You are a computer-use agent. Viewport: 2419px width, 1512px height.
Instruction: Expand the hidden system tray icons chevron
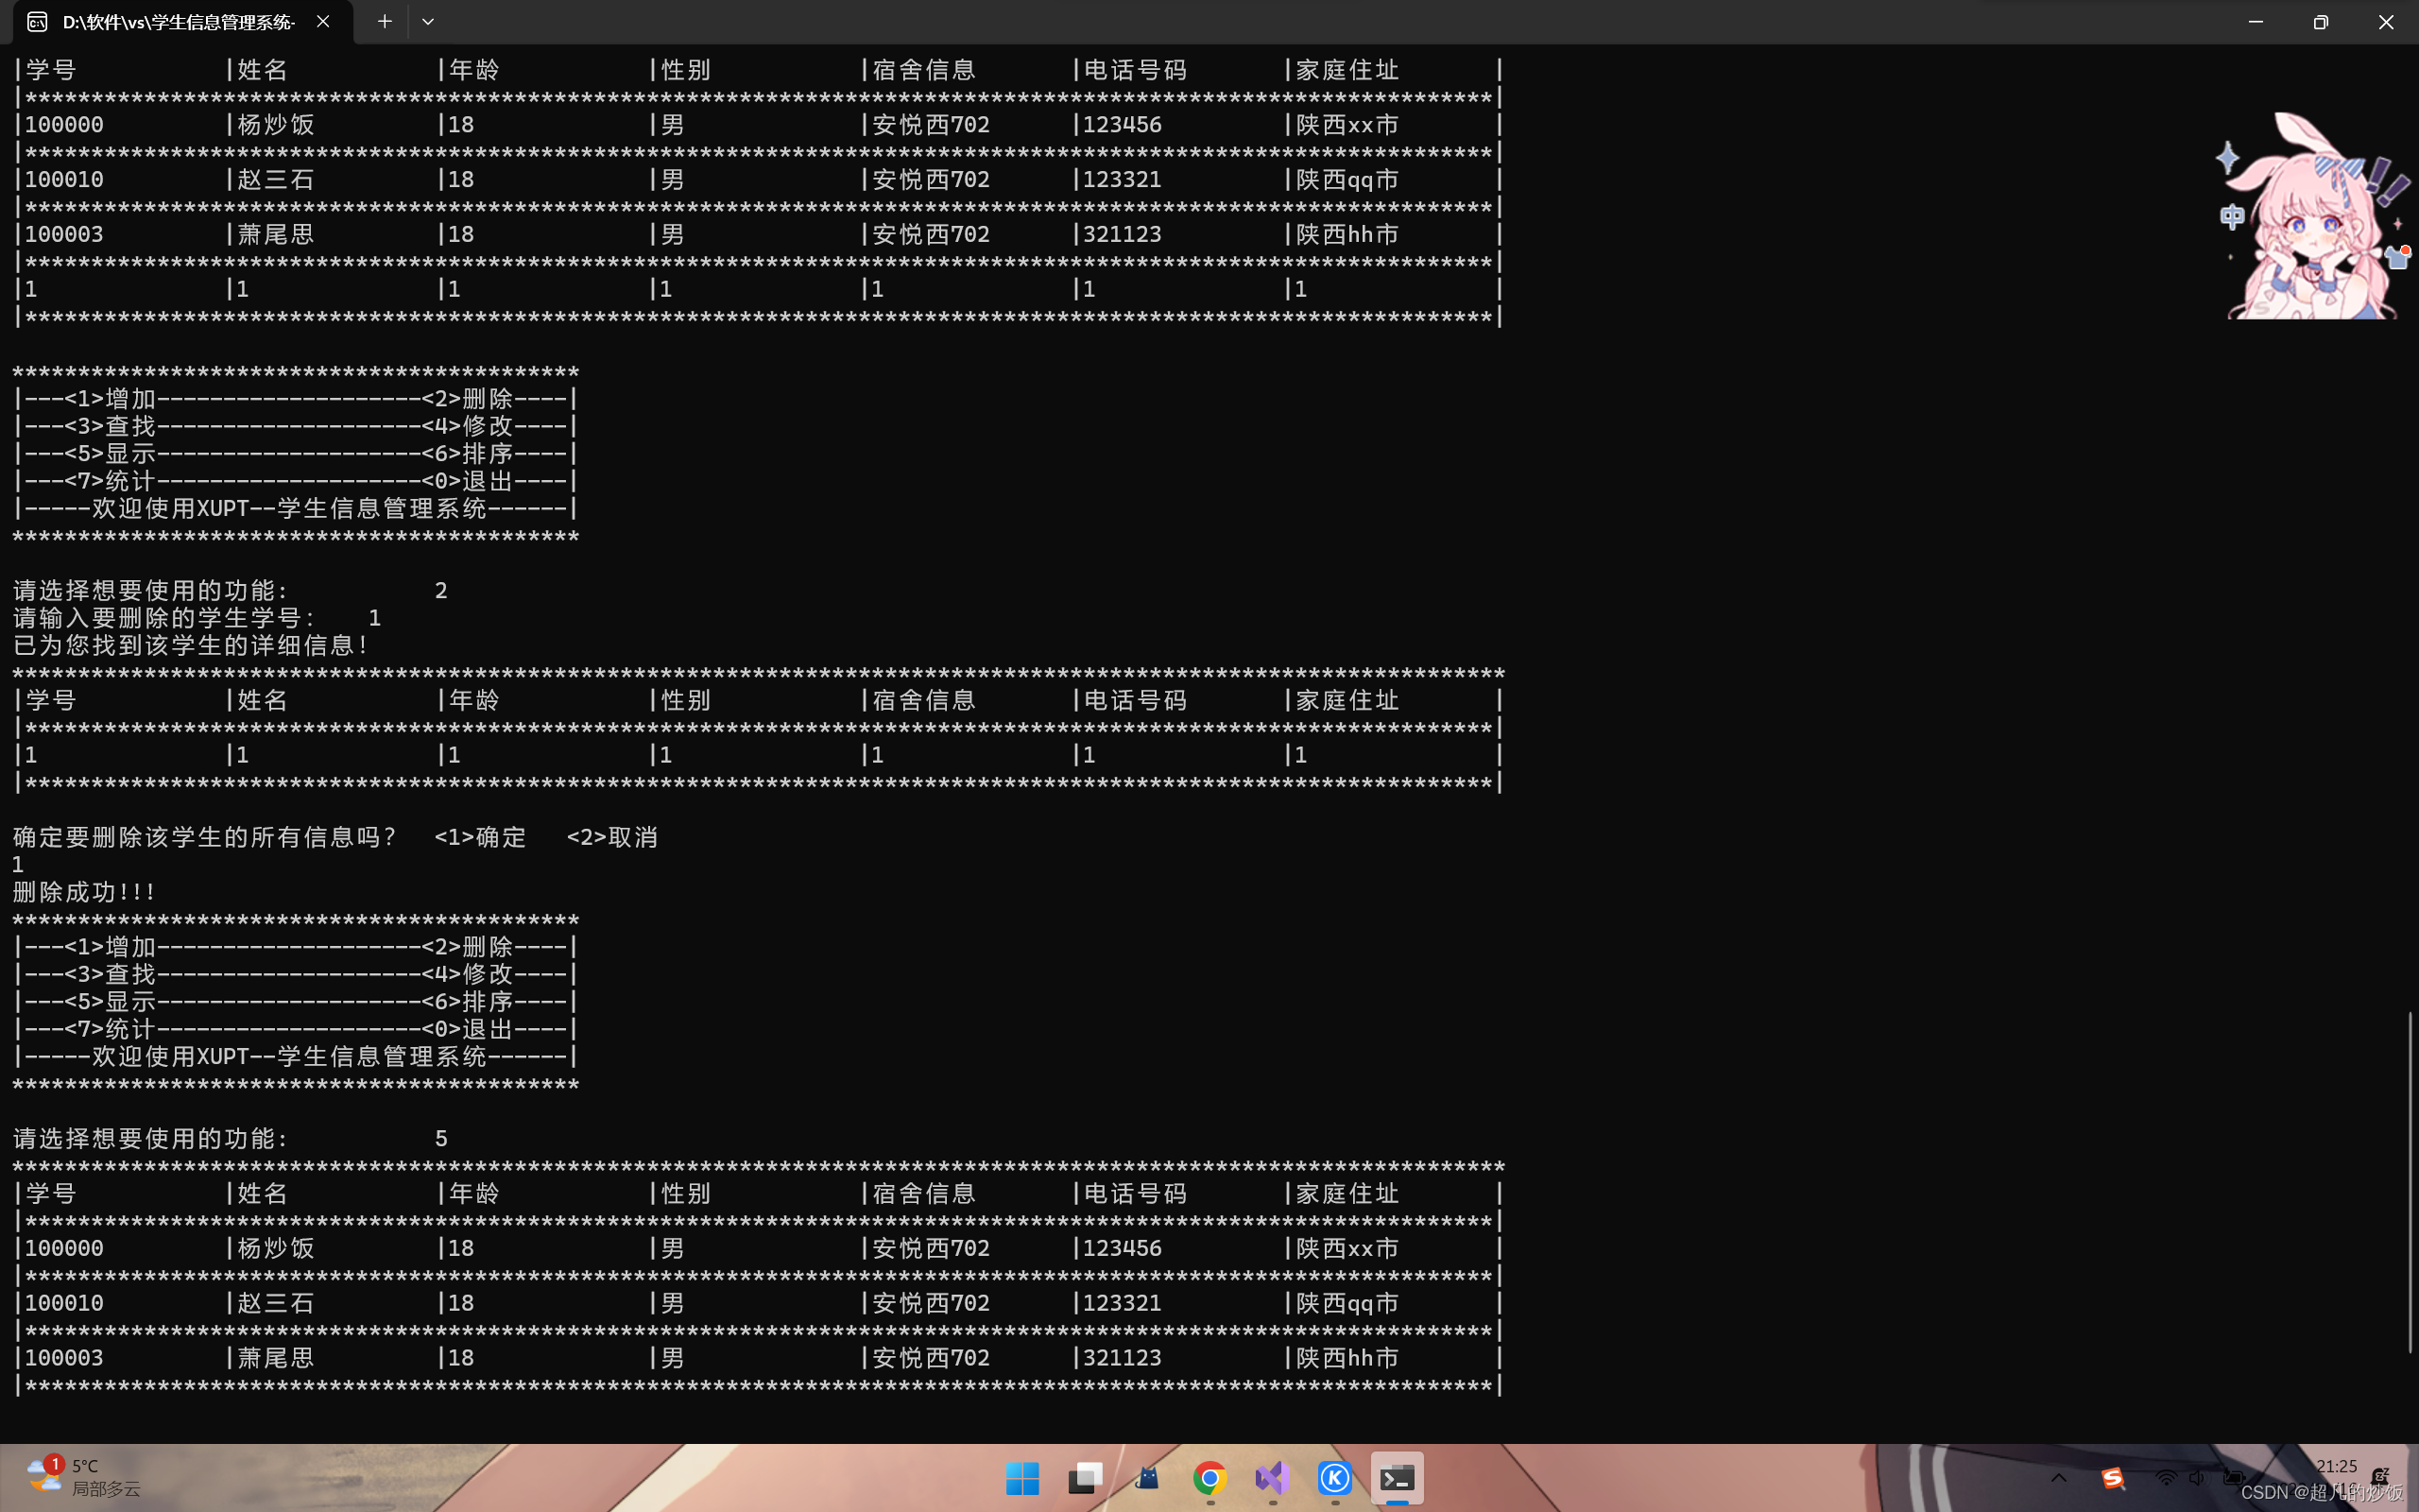click(x=2058, y=1478)
